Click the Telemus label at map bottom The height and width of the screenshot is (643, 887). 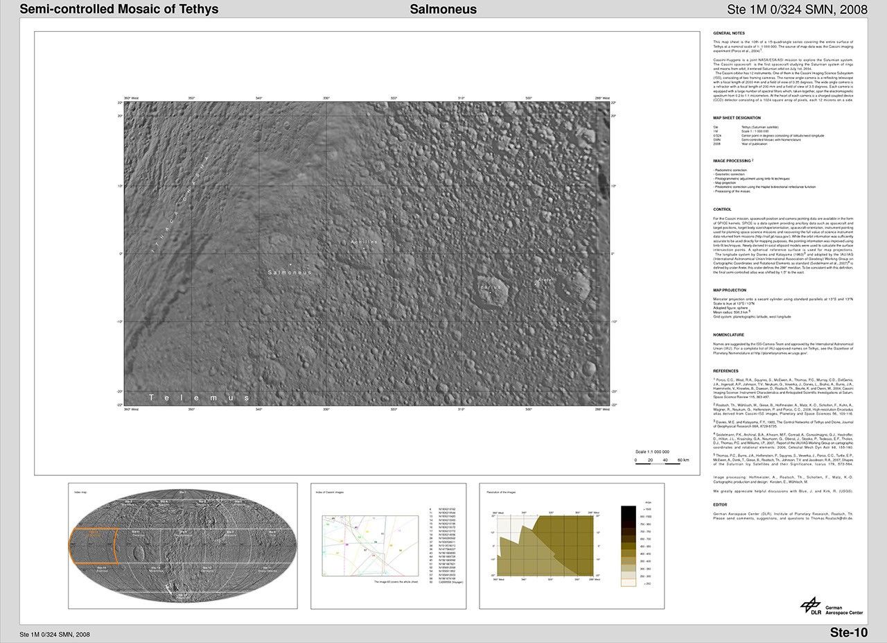coord(200,398)
